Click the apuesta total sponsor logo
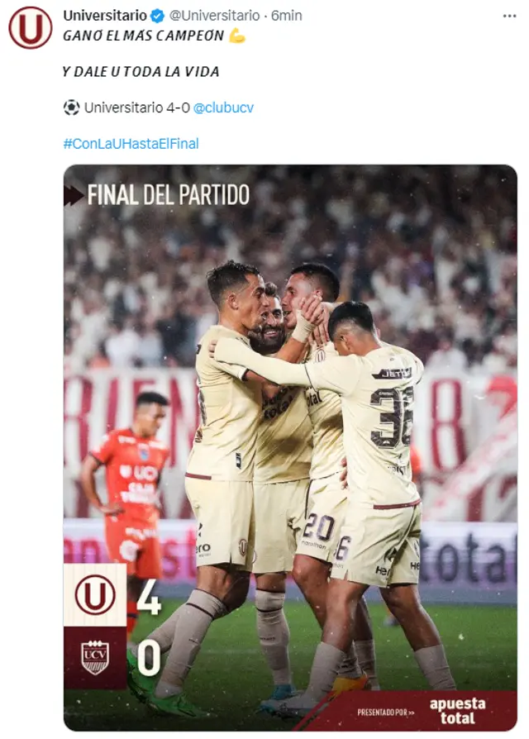 point(457,711)
